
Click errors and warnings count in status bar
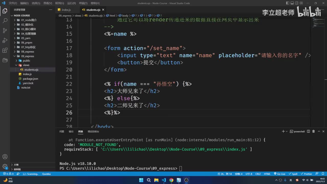8,174
